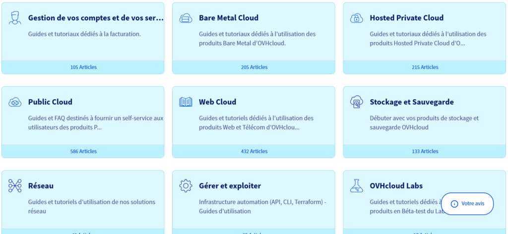Open Gestion de vos comptes category title
This screenshot has width=508, height=234.
click(x=96, y=18)
